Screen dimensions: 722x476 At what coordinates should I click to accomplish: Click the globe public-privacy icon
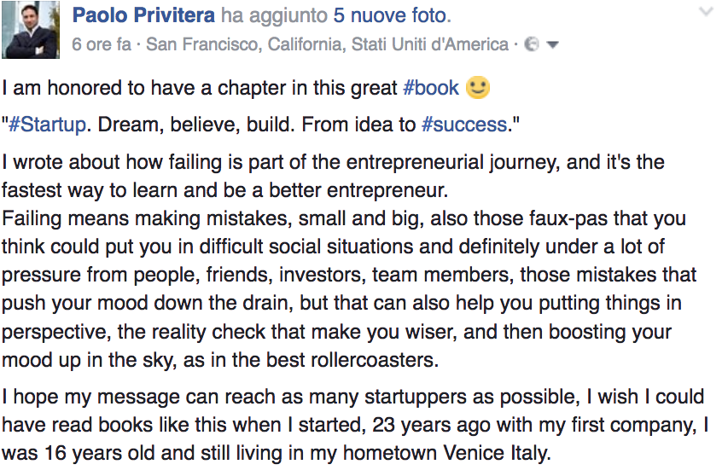[x=531, y=44]
